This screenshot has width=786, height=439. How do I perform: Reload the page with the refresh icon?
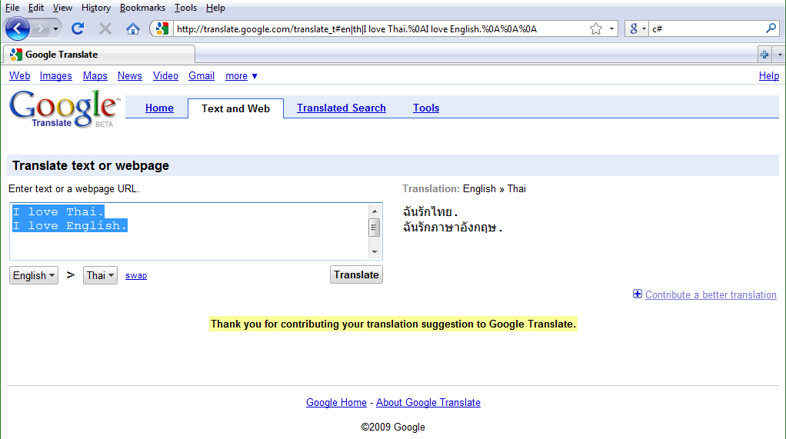pos(78,28)
